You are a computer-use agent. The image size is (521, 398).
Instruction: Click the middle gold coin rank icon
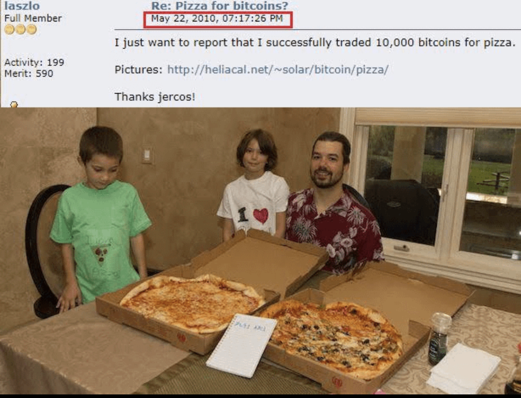pos(20,30)
